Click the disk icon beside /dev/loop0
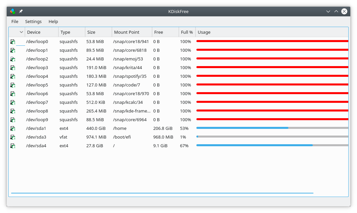 click(13, 41)
